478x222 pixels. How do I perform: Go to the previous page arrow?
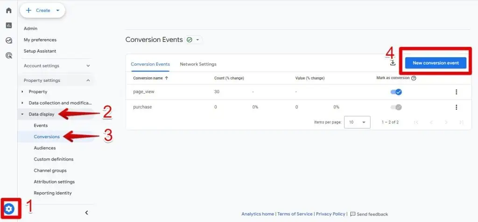431,122
